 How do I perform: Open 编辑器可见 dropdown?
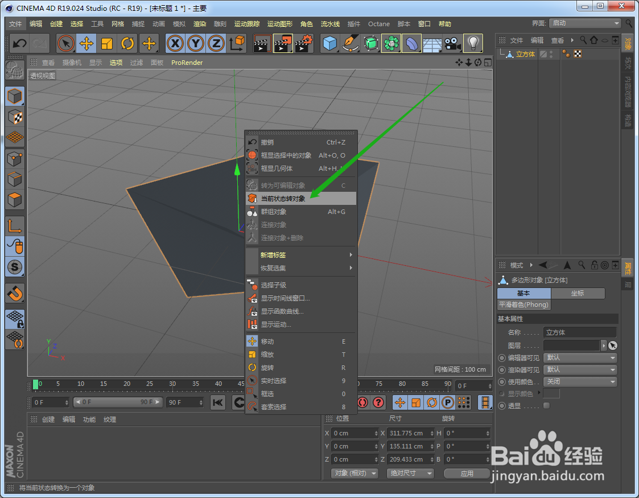[581, 357]
